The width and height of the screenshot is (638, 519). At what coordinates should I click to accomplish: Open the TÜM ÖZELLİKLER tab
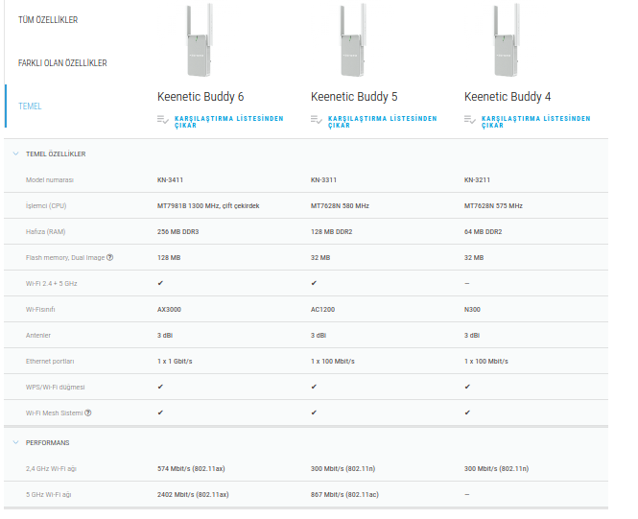click(x=48, y=20)
